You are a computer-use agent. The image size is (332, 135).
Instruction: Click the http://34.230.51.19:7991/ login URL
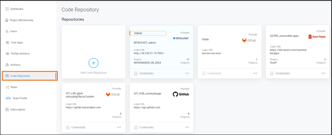[x=149, y=53]
